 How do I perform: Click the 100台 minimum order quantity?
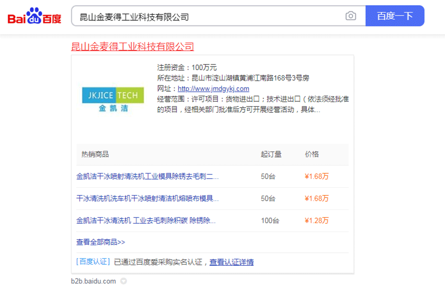[x=270, y=221]
